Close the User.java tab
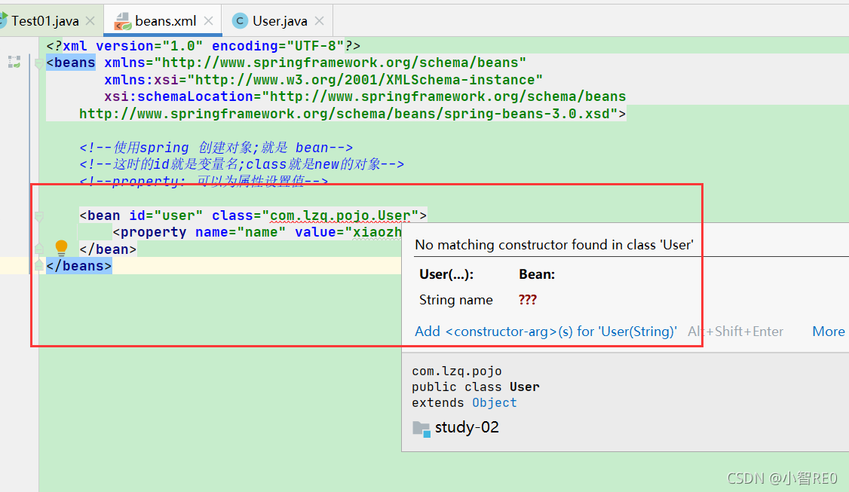 [x=320, y=21]
